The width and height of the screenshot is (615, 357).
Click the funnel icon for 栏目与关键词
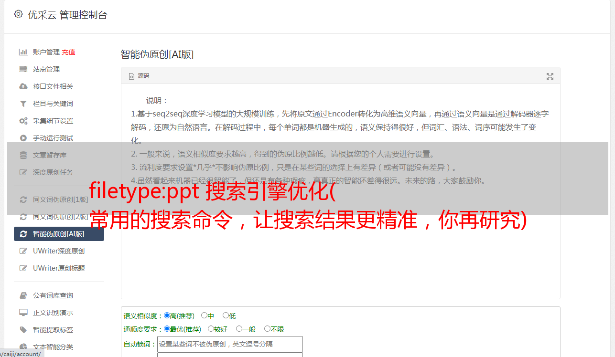(x=23, y=104)
